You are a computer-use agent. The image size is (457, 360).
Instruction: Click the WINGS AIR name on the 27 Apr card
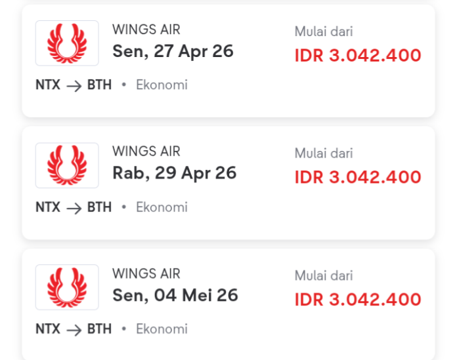click(146, 30)
